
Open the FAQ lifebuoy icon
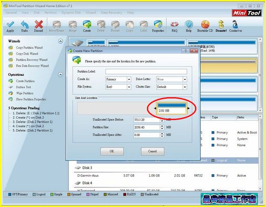(174, 24)
